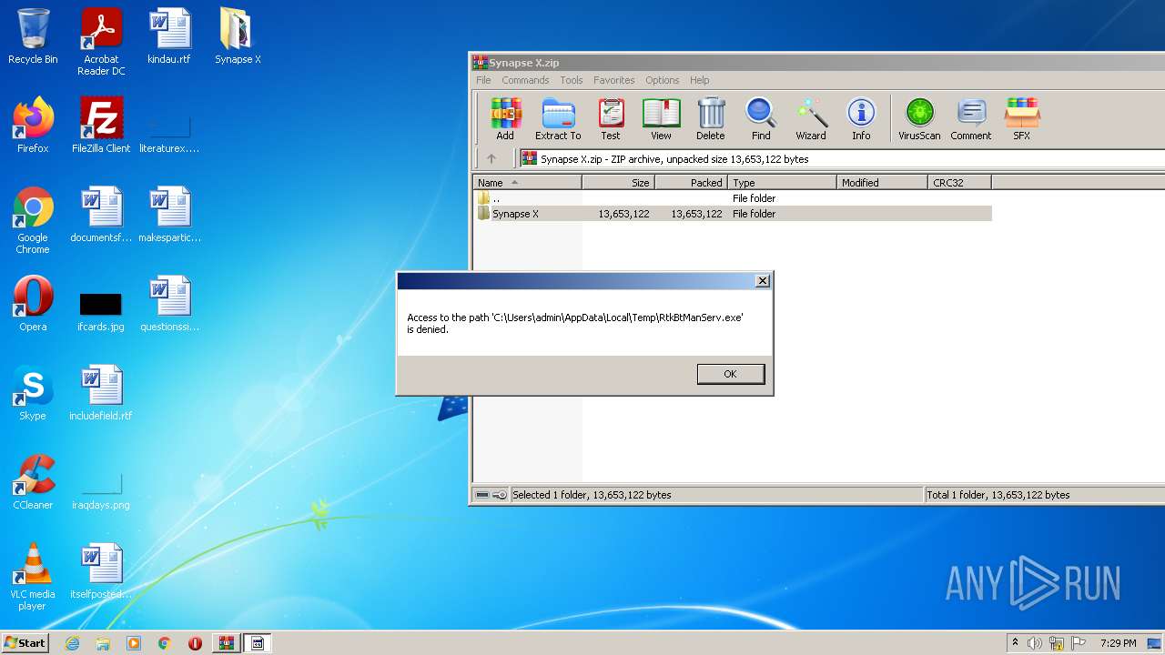Click the Comment toolbar icon

(971, 119)
